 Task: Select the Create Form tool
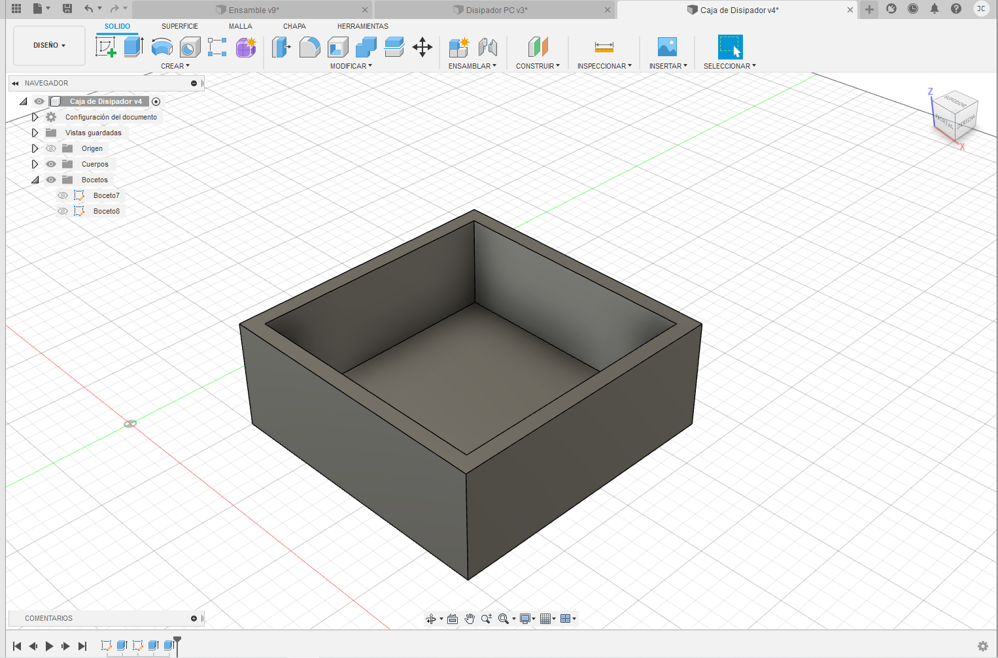pyautogui.click(x=246, y=47)
